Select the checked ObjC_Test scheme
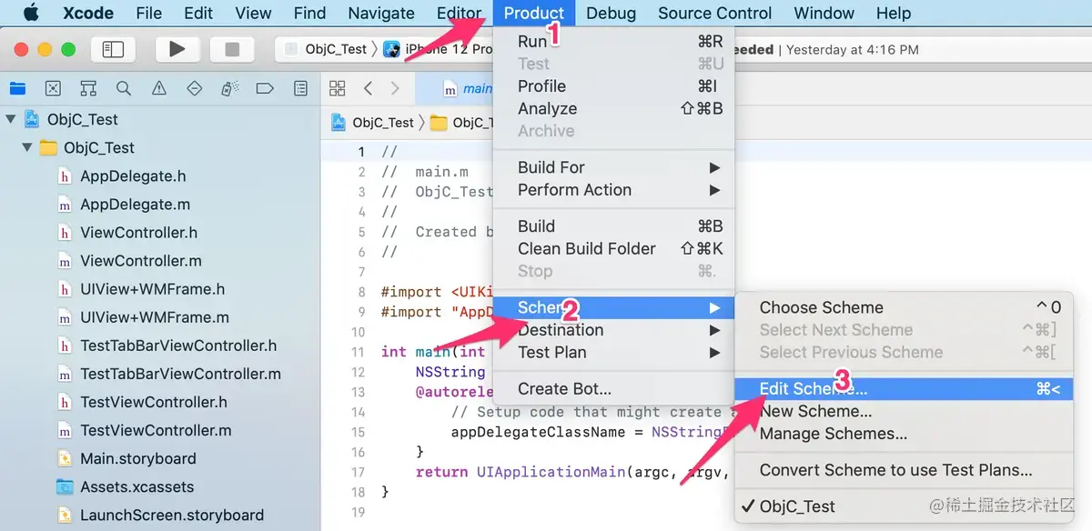The image size is (1092, 531). (x=904, y=506)
